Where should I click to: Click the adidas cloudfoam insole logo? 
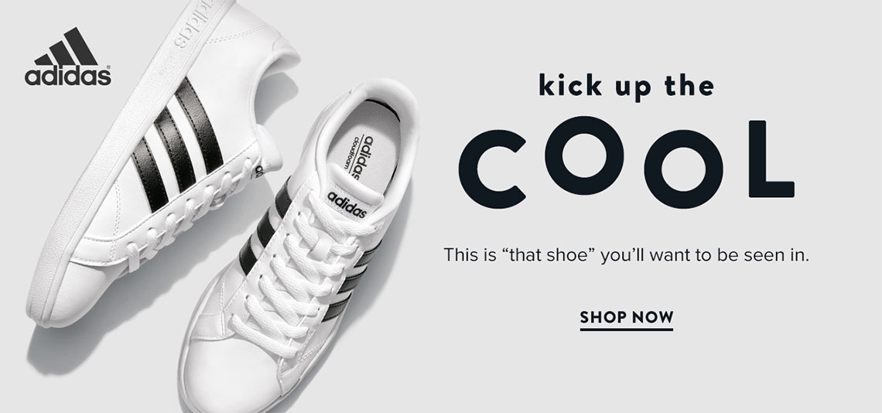(363, 158)
